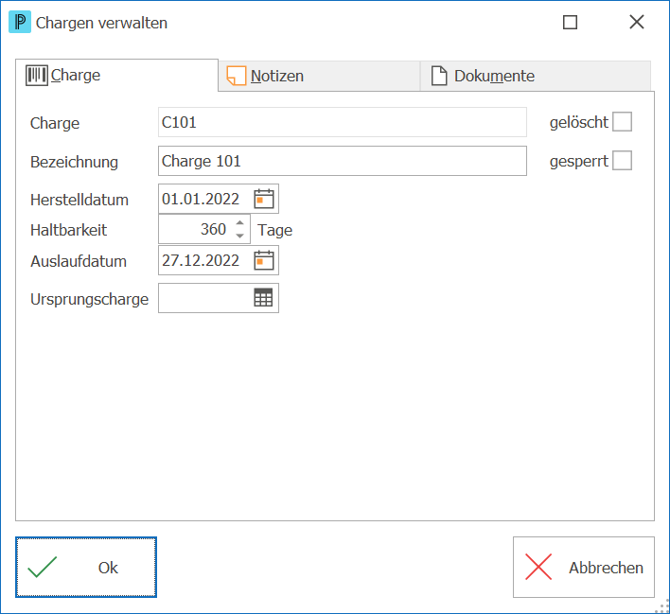This screenshot has width=670, height=614.
Task: Click the Ursprungscharge label
Action: tap(89, 300)
